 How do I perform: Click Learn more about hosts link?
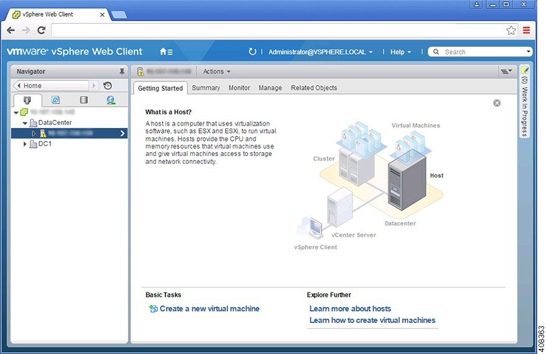pos(350,309)
